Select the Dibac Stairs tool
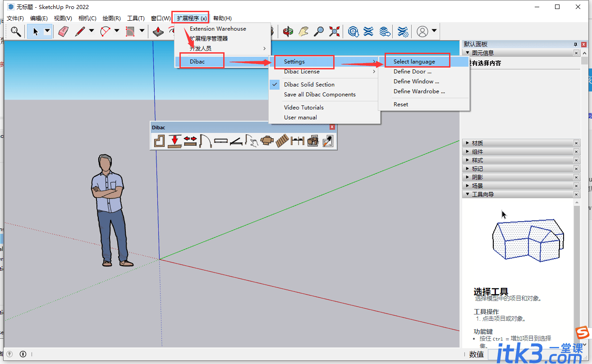The image size is (592, 364). [x=282, y=141]
